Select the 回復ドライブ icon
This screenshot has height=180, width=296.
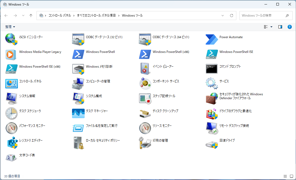(x=212, y=145)
